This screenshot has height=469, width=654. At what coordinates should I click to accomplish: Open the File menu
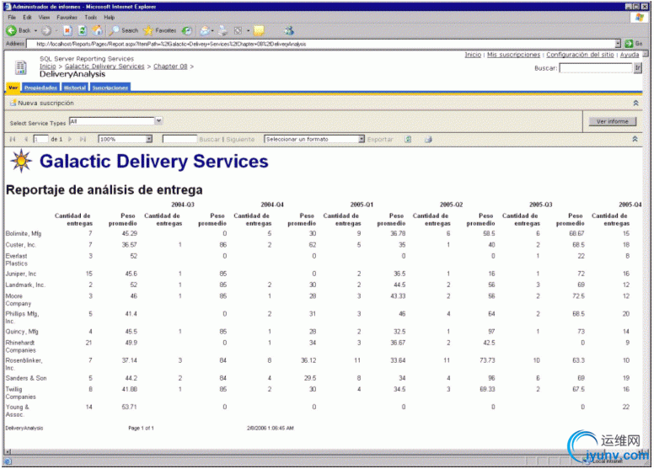pyautogui.click(x=12, y=18)
